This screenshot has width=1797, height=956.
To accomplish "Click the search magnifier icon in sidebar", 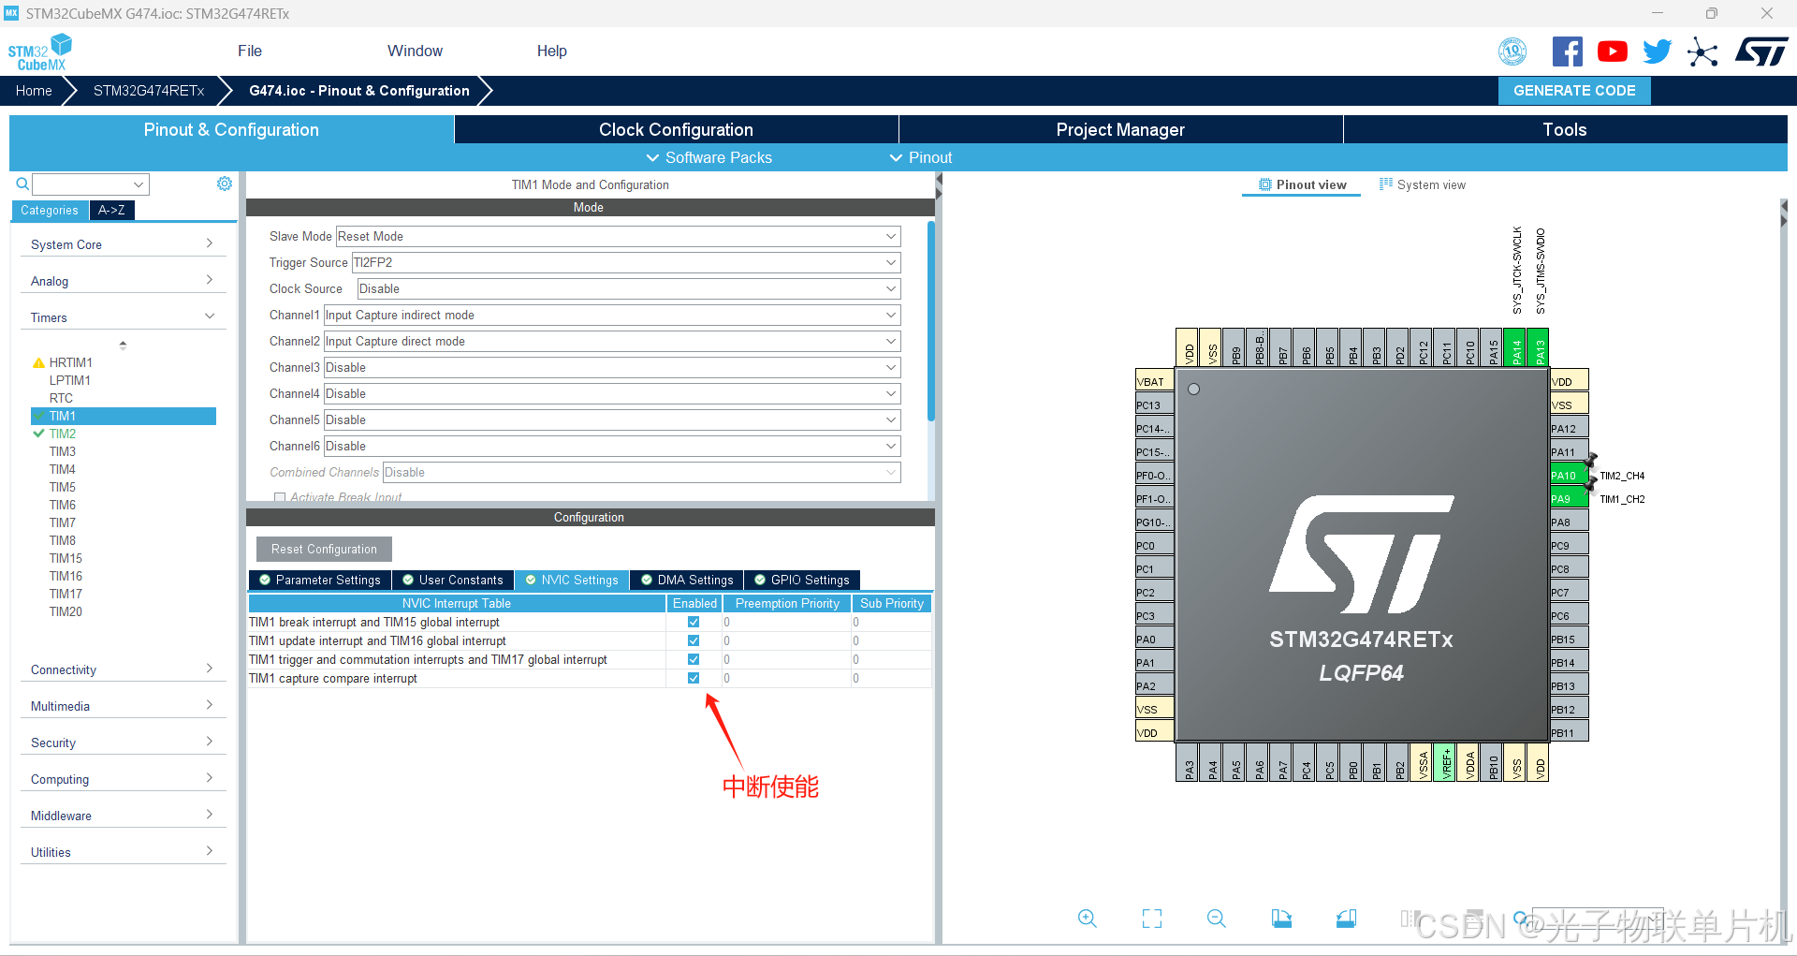I will click(x=22, y=184).
